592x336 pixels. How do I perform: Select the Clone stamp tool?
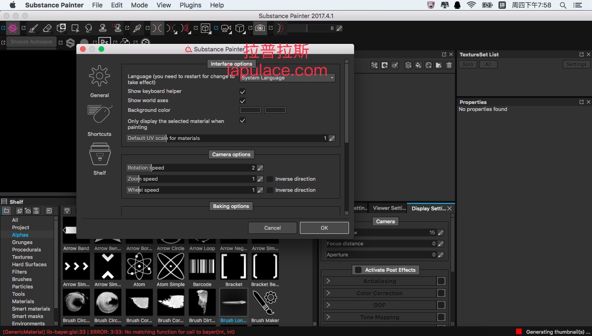[x=103, y=28]
